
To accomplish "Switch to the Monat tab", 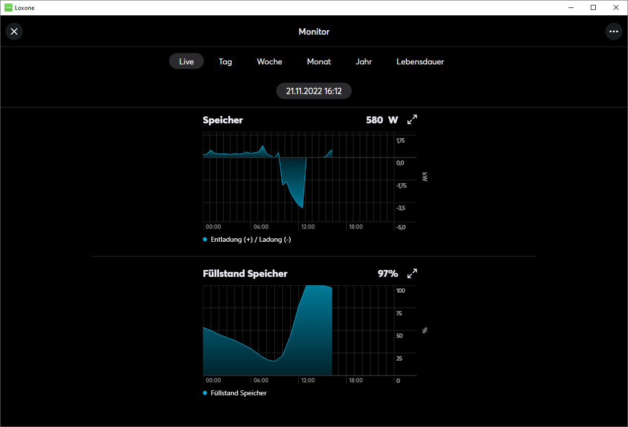I will (319, 61).
